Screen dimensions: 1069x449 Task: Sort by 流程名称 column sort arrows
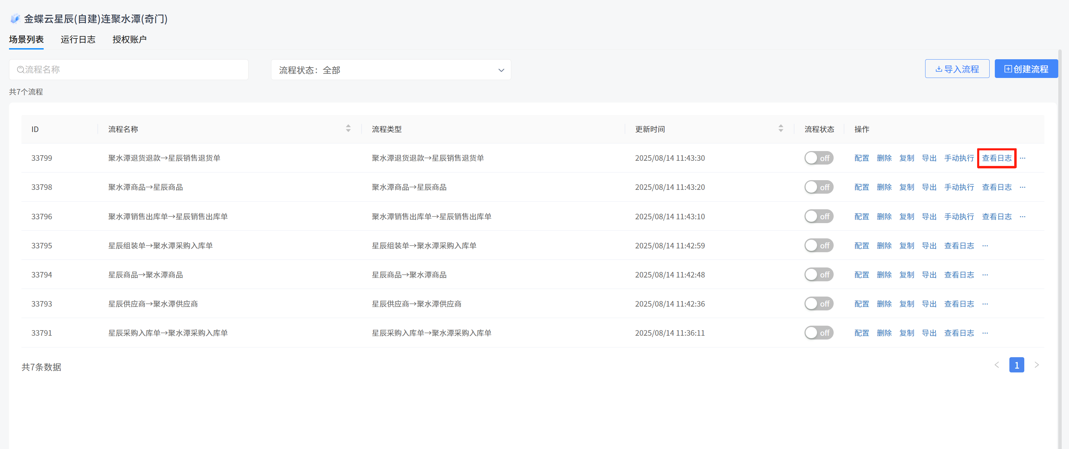click(x=348, y=129)
